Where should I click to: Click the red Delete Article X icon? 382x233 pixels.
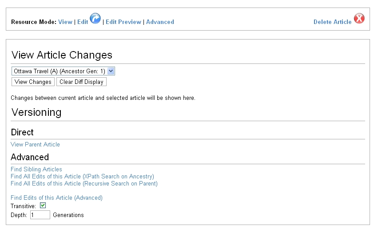point(359,19)
